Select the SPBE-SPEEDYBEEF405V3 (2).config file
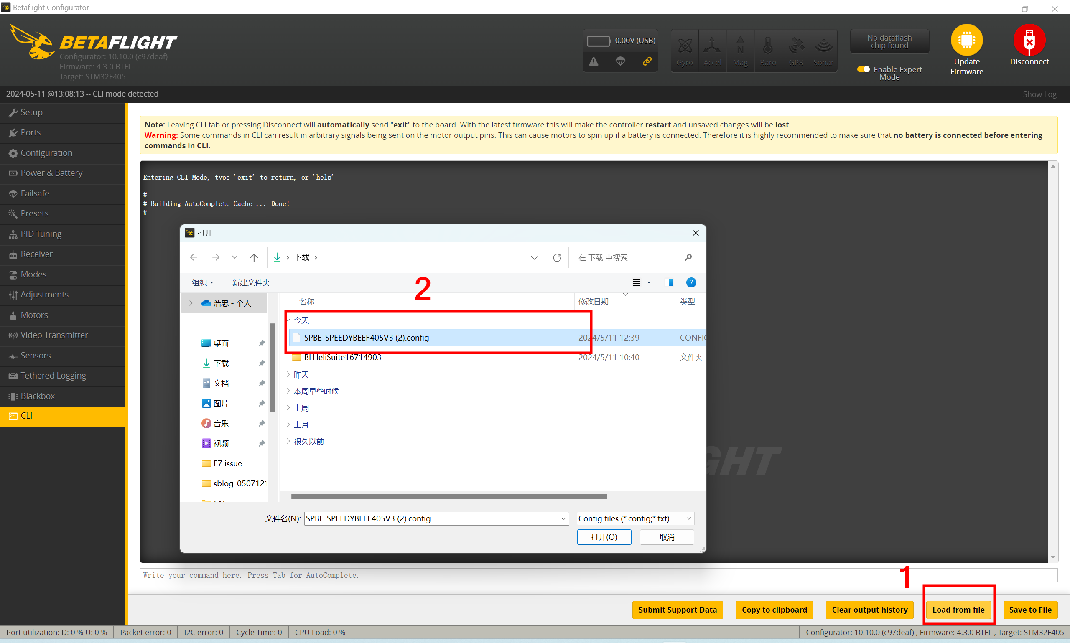 pyautogui.click(x=497, y=338)
